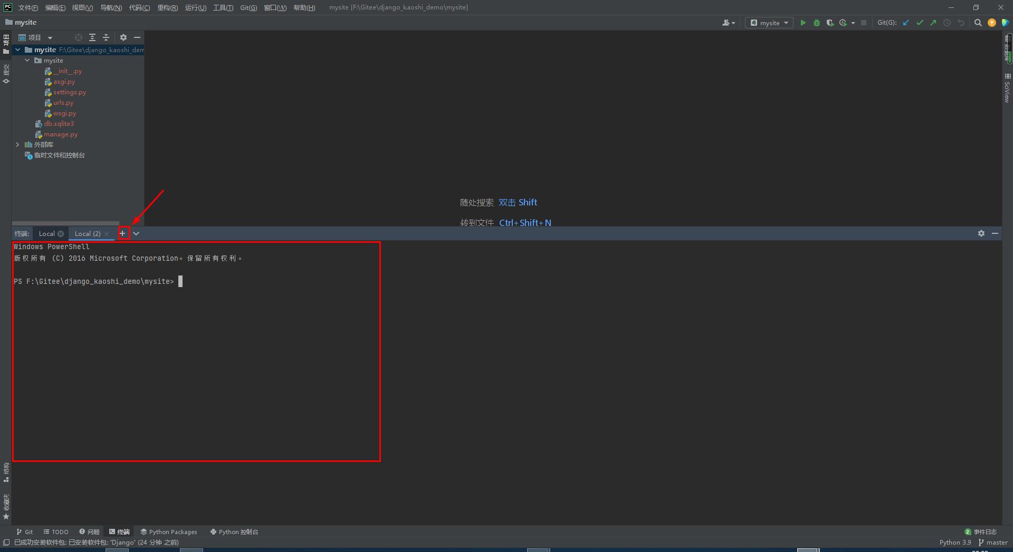Click the Python 3.9 interpreter status
The image size is (1013, 552).
955,543
